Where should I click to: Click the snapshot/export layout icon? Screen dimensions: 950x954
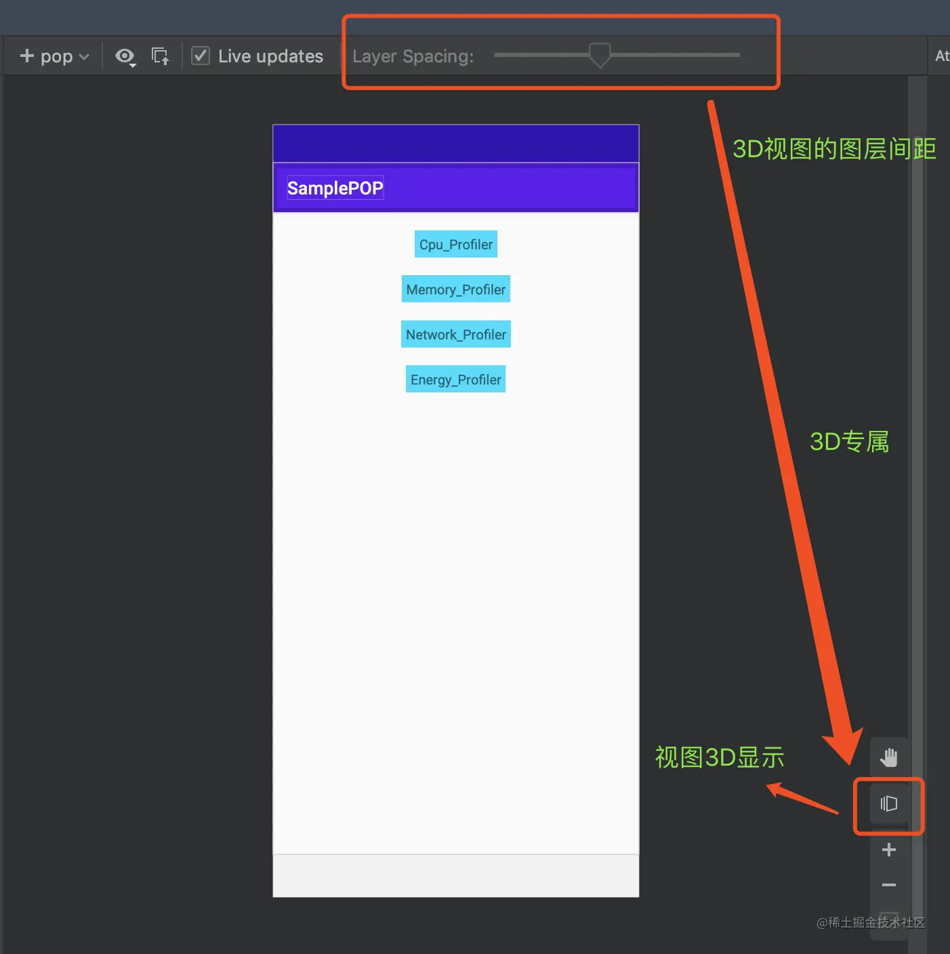point(161,56)
